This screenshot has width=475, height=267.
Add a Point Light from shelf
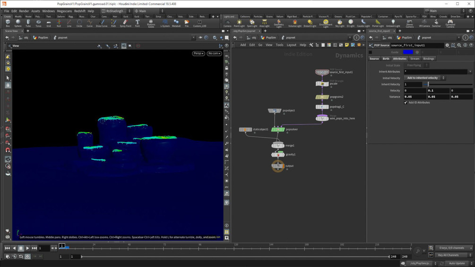point(239,23)
